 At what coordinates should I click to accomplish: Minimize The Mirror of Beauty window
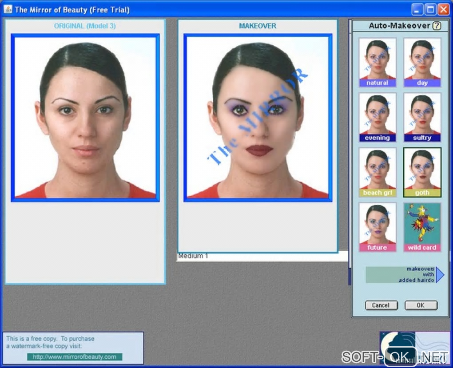click(417, 9)
